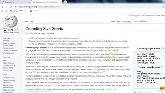Follow the style sheet language link
The image size is (165, 93).
[63, 48]
